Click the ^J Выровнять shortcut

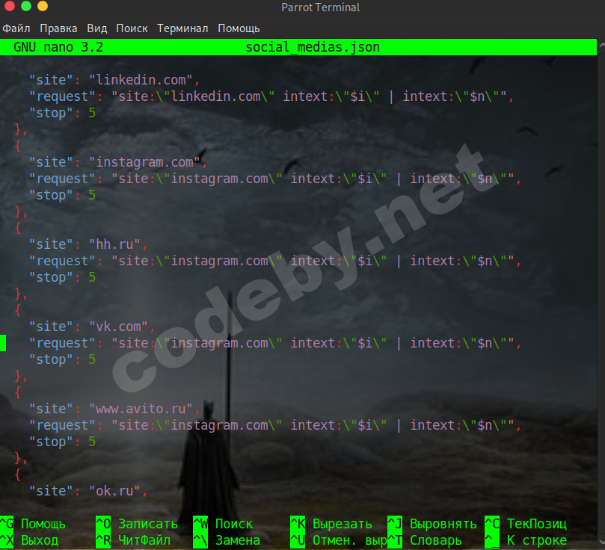[x=432, y=524]
